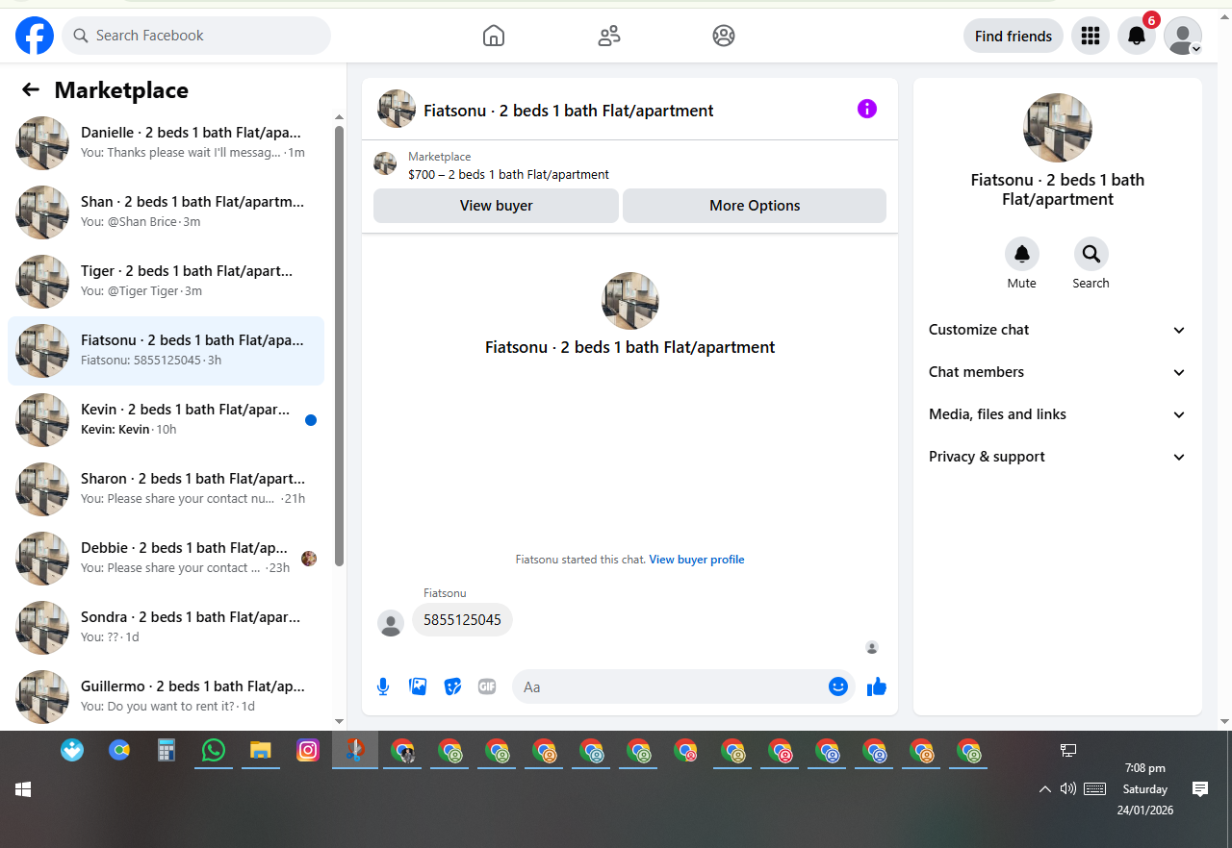Screen dimensions: 1232x848
Task: Choose a GIF icon in composer
Action: [487, 686]
